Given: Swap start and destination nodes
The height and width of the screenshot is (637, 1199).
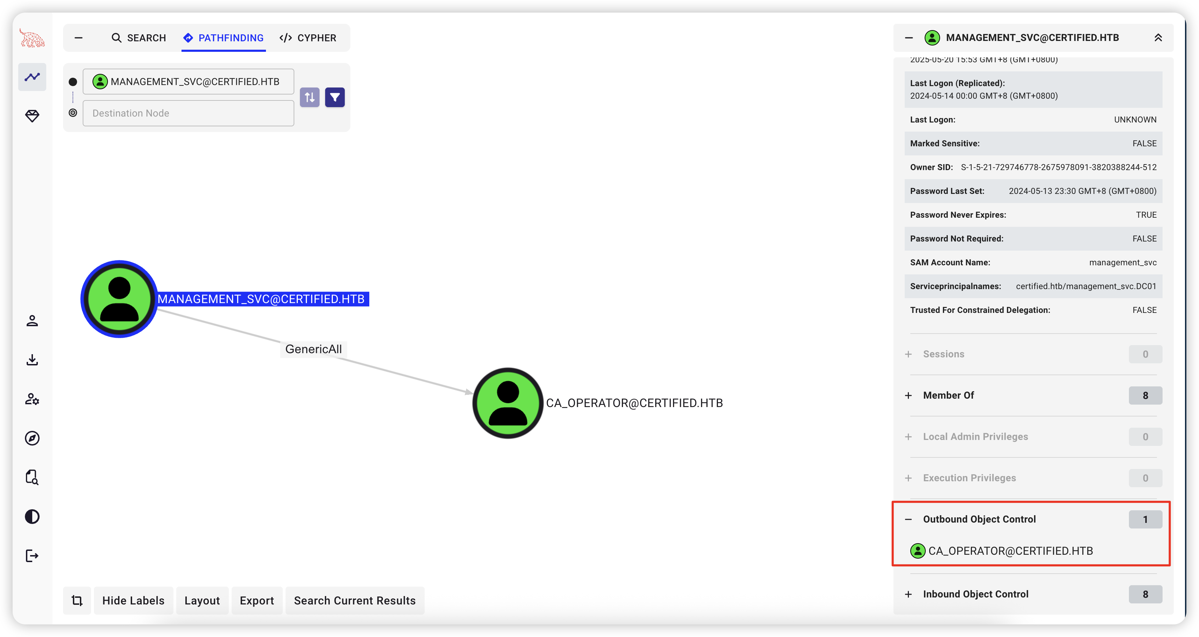Looking at the screenshot, I should click(309, 97).
